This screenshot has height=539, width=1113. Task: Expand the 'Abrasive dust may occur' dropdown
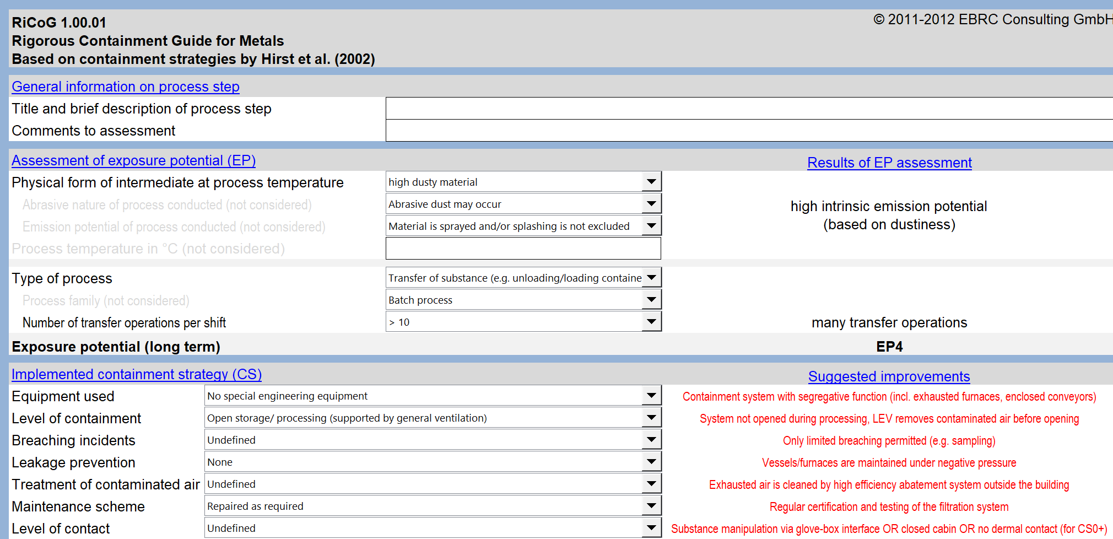click(x=652, y=203)
